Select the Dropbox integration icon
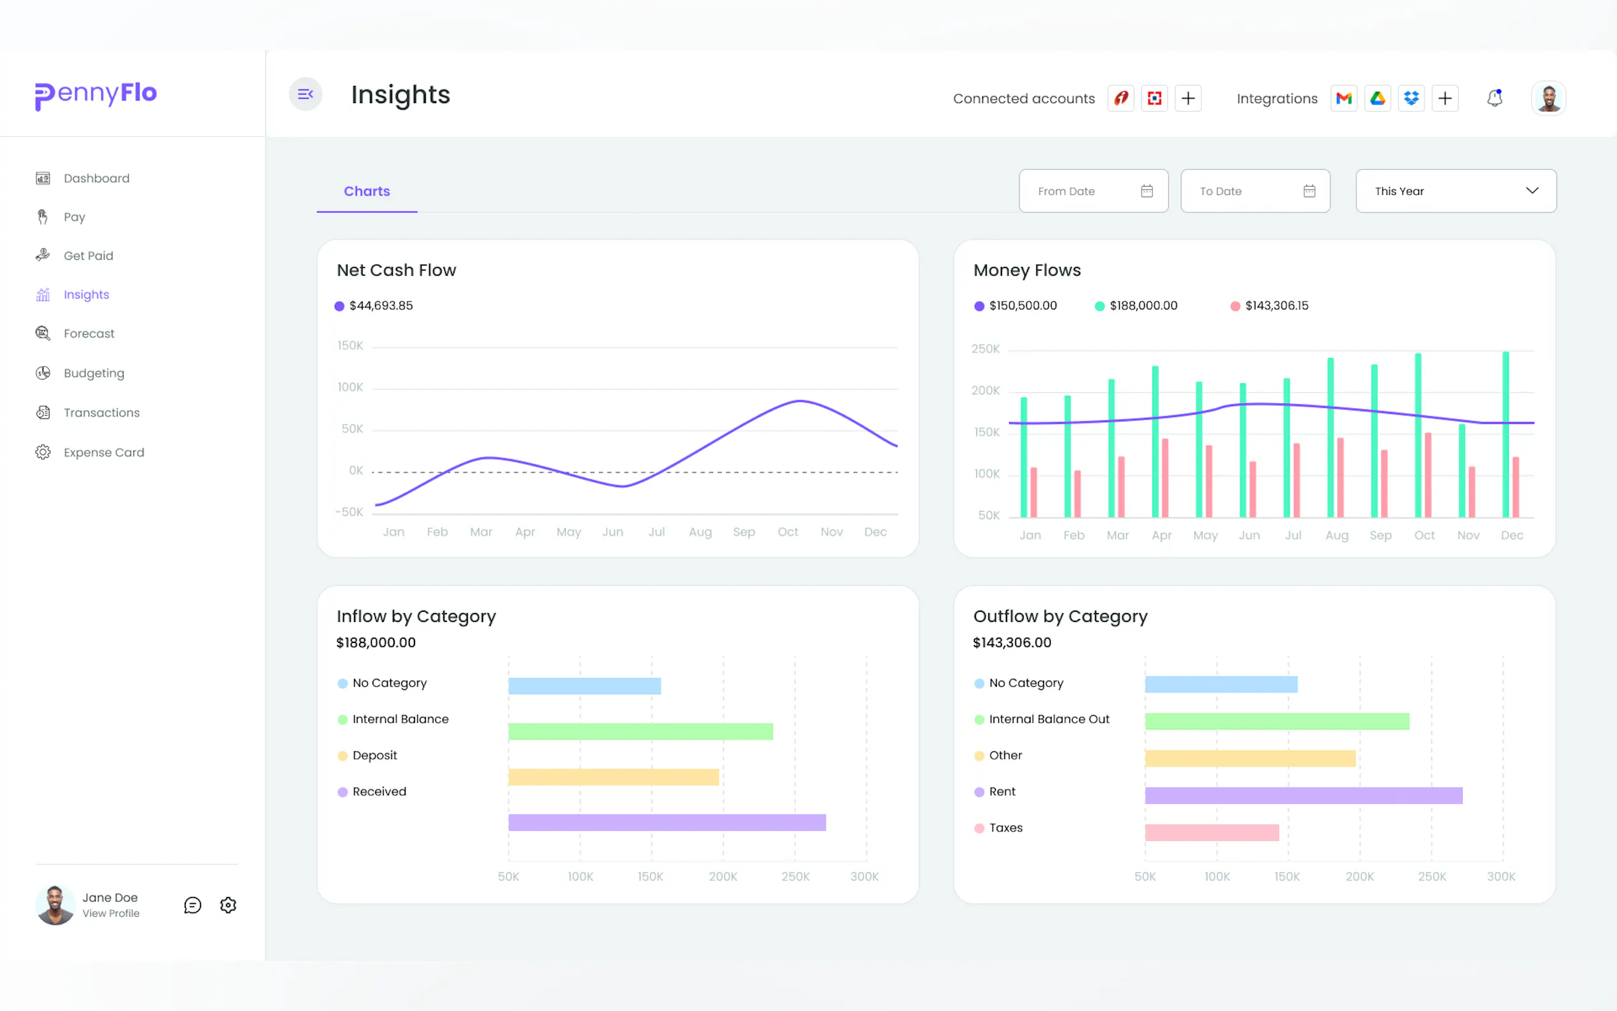 point(1411,98)
